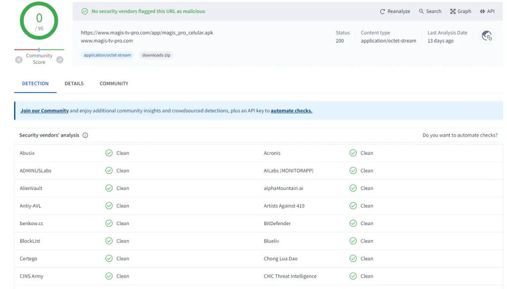Click the Clean check icon for ADMINUSLabs
Screen dimensions: 507x289
(109, 171)
